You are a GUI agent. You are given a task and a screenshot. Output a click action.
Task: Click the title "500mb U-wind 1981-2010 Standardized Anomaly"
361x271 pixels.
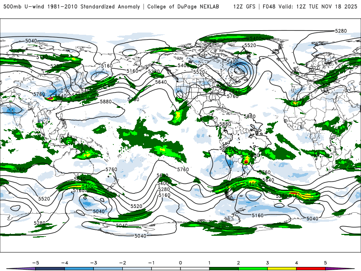click(x=72, y=6)
